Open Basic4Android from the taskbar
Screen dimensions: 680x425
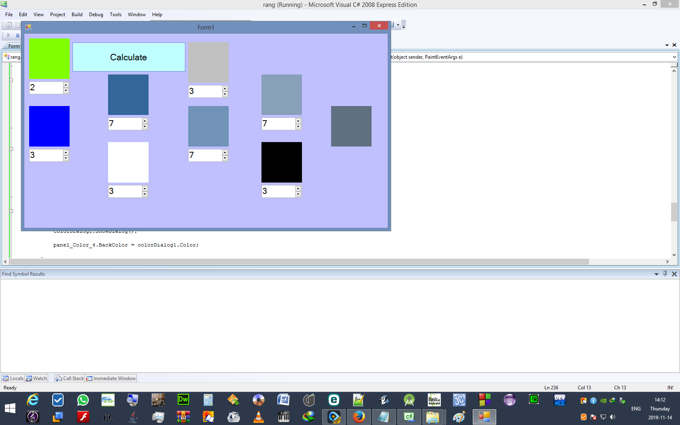[x=434, y=400]
